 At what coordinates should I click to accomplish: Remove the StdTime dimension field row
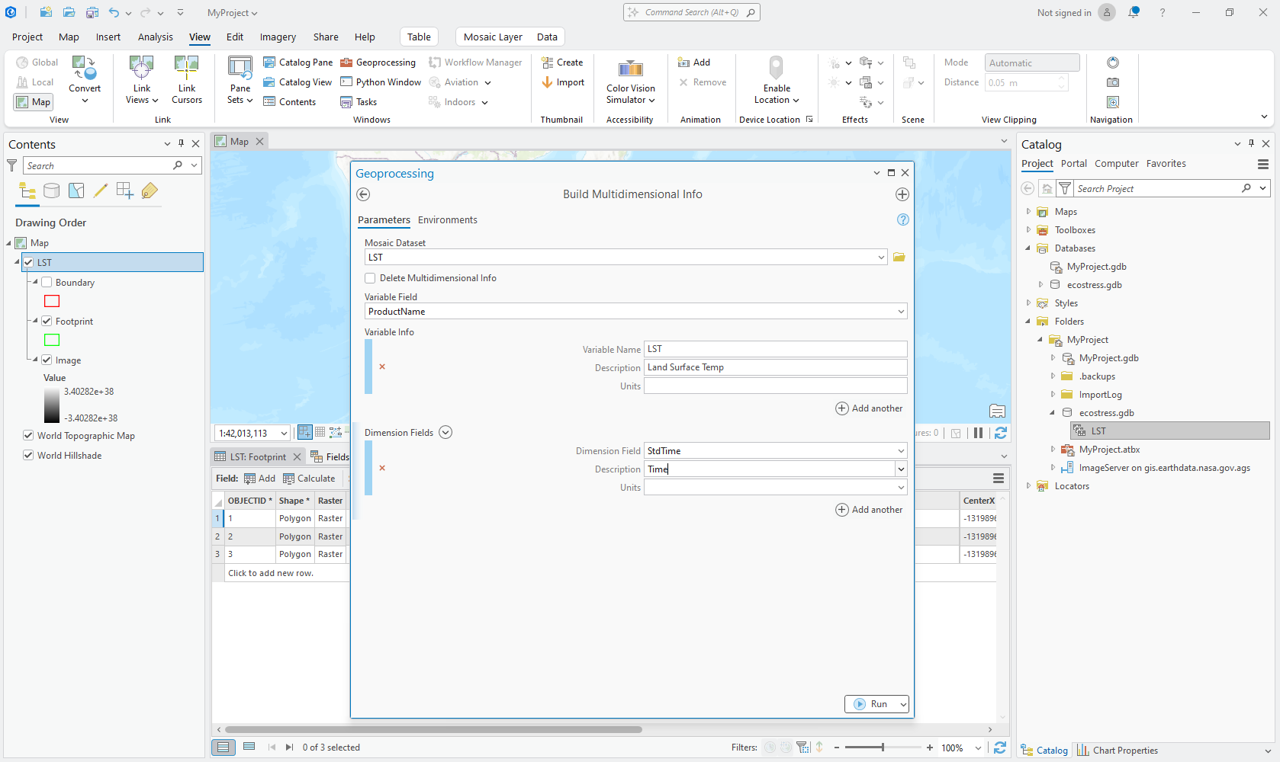click(382, 468)
